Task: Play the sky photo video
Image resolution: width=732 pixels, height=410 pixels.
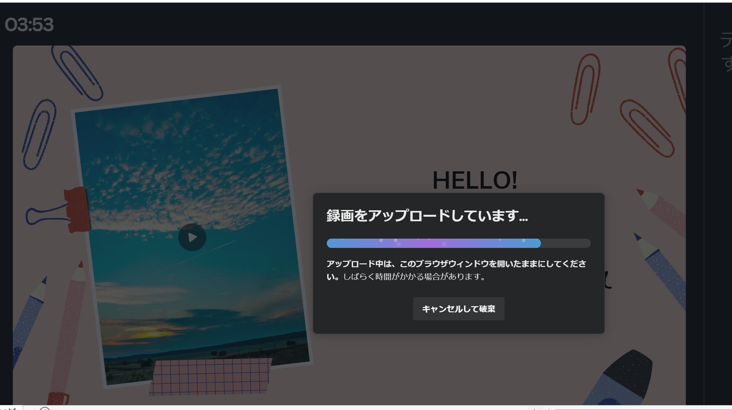Action: (x=192, y=237)
